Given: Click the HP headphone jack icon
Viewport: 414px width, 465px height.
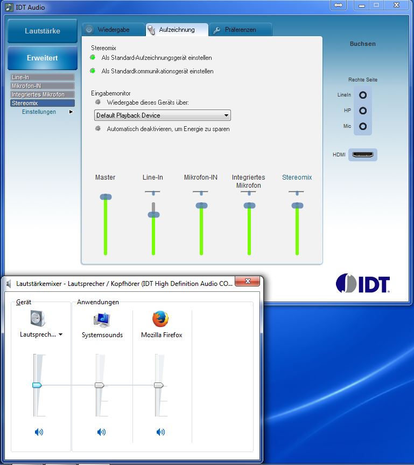Looking at the screenshot, I should point(363,111).
